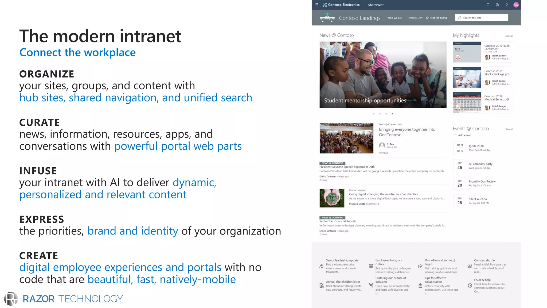Screen dimensions: 547x308
Task: Open the Ignite 2018 event
Action: point(476,146)
